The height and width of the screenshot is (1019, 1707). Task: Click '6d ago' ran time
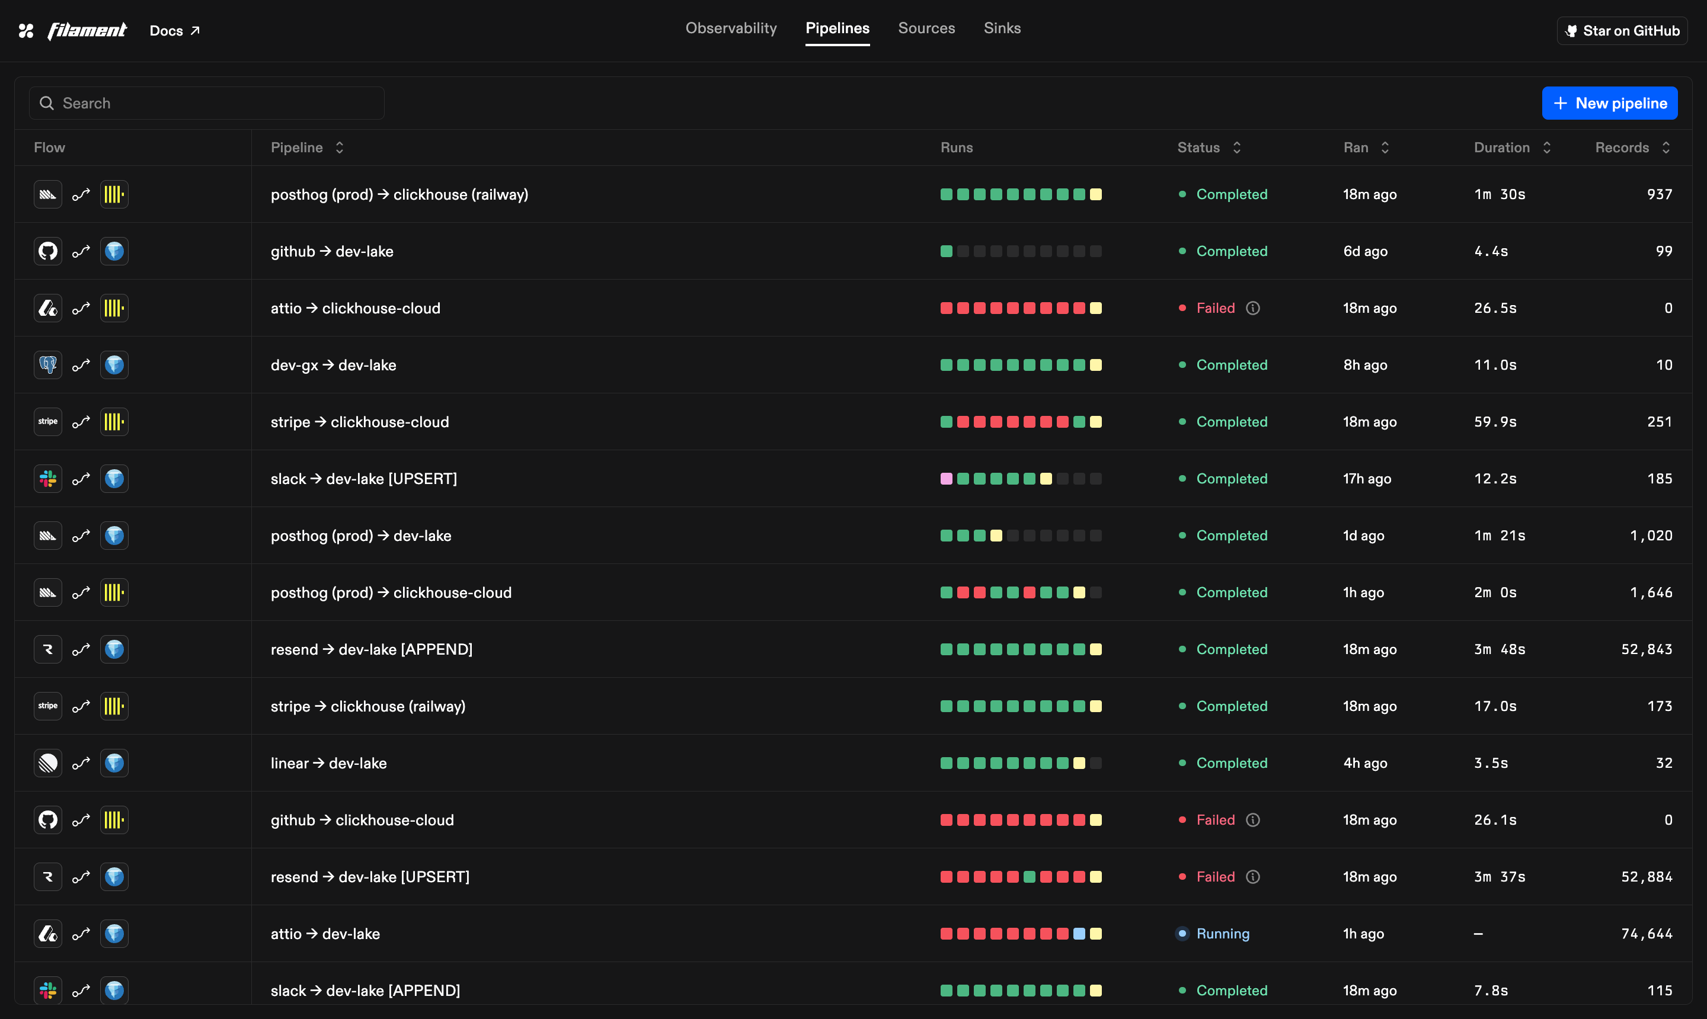[x=1365, y=251]
